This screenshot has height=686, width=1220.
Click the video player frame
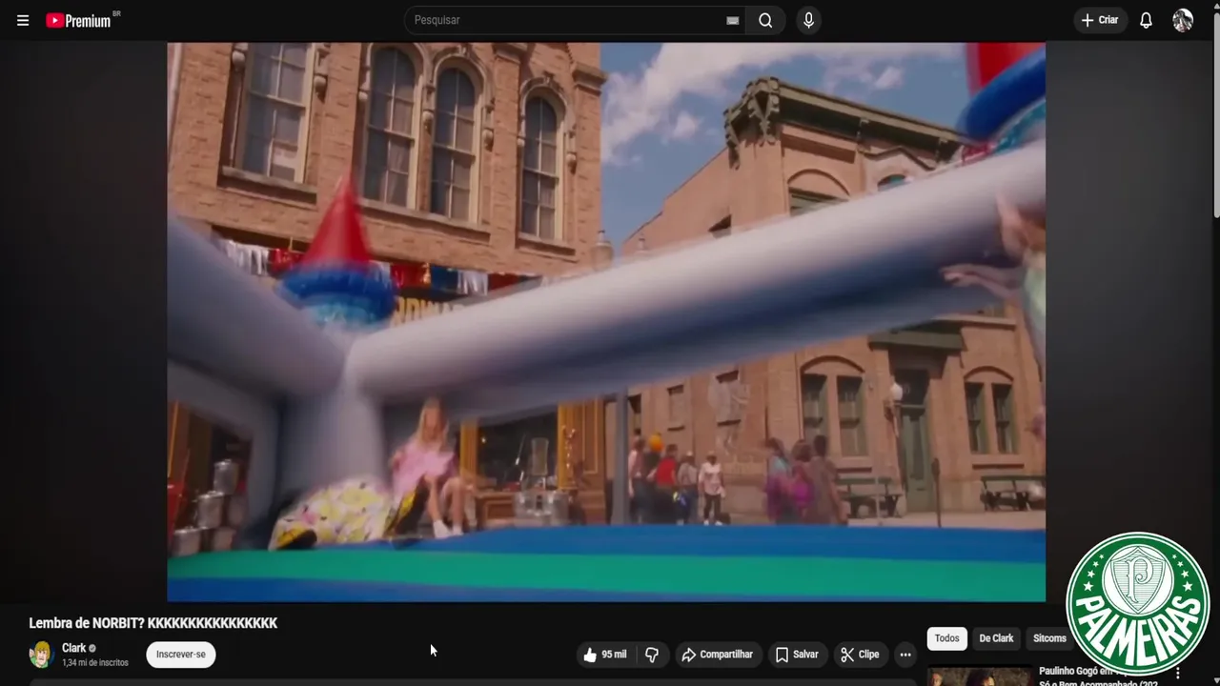pos(606,322)
